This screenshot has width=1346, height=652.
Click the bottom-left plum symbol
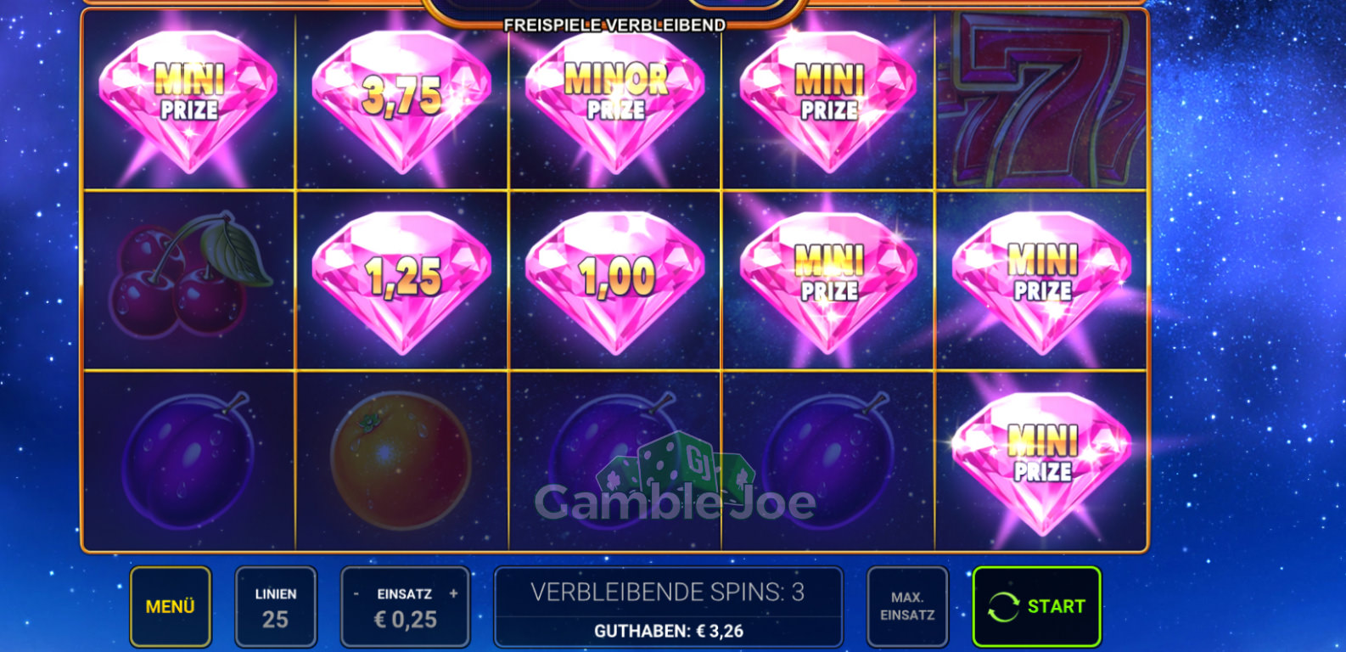point(188,461)
